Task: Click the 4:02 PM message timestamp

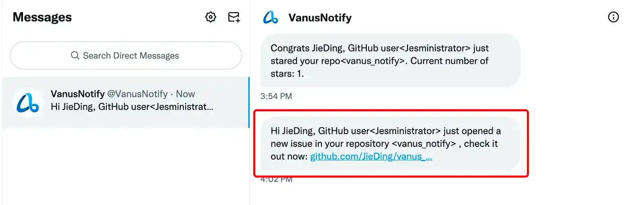Action: [276, 179]
